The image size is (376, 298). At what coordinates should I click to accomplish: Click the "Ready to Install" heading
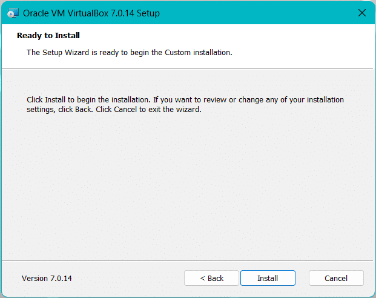(x=48, y=36)
